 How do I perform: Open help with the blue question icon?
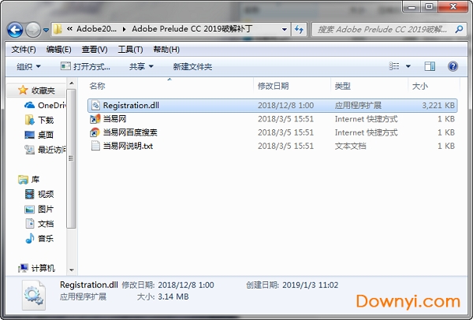point(453,66)
